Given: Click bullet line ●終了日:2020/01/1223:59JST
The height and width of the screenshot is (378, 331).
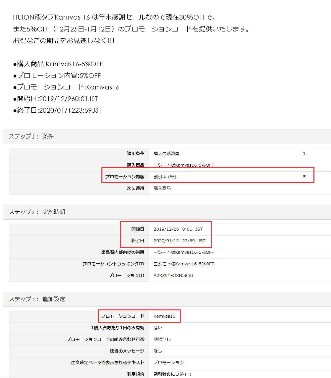Looking at the screenshot, I should point(57,110).
